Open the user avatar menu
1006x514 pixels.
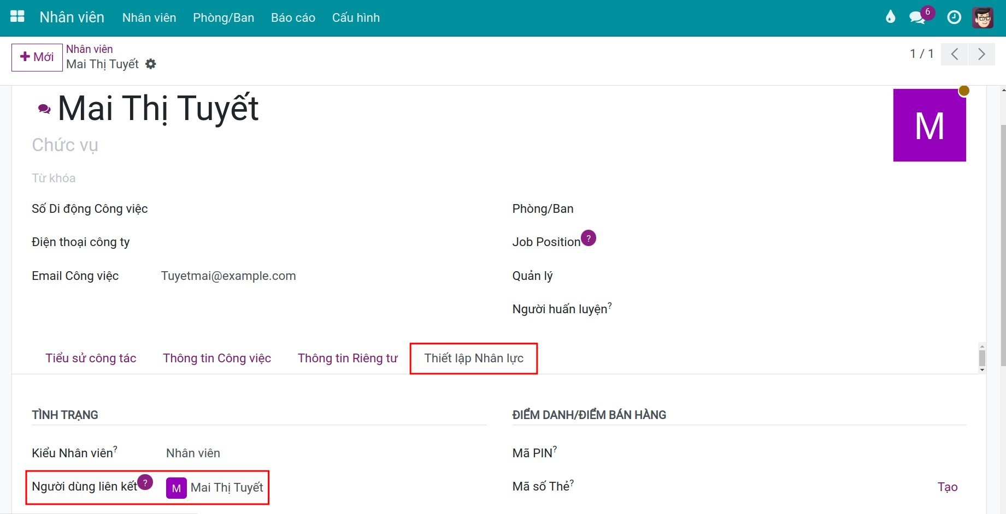pyautogui.click(x=983, y=17)
